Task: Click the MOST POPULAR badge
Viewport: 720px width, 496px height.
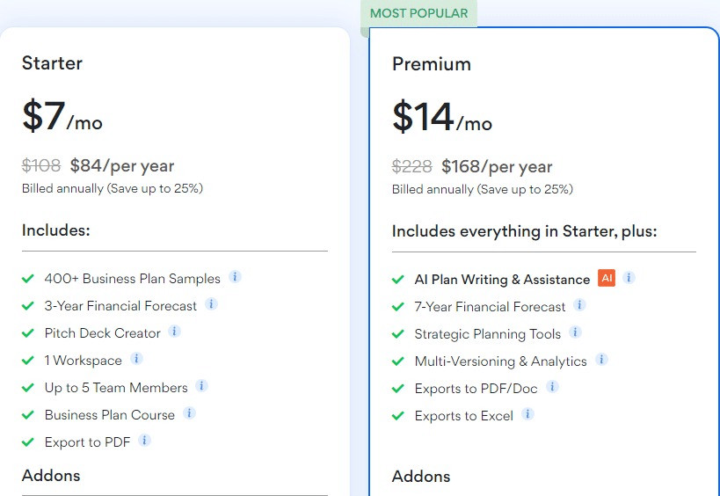Action: [x=418, y=13]
